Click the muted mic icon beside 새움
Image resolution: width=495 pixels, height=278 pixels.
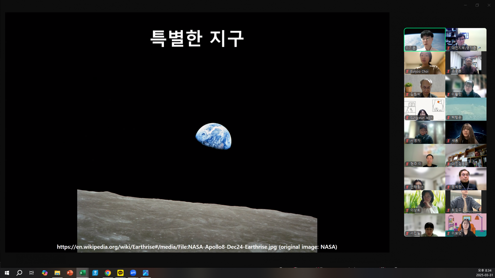(449, 141)
